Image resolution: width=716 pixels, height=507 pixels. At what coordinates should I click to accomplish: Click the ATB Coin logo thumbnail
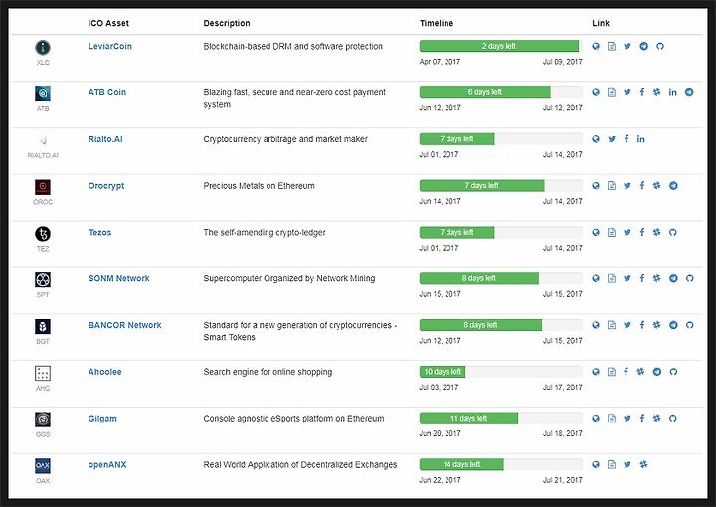pos(43,93)
